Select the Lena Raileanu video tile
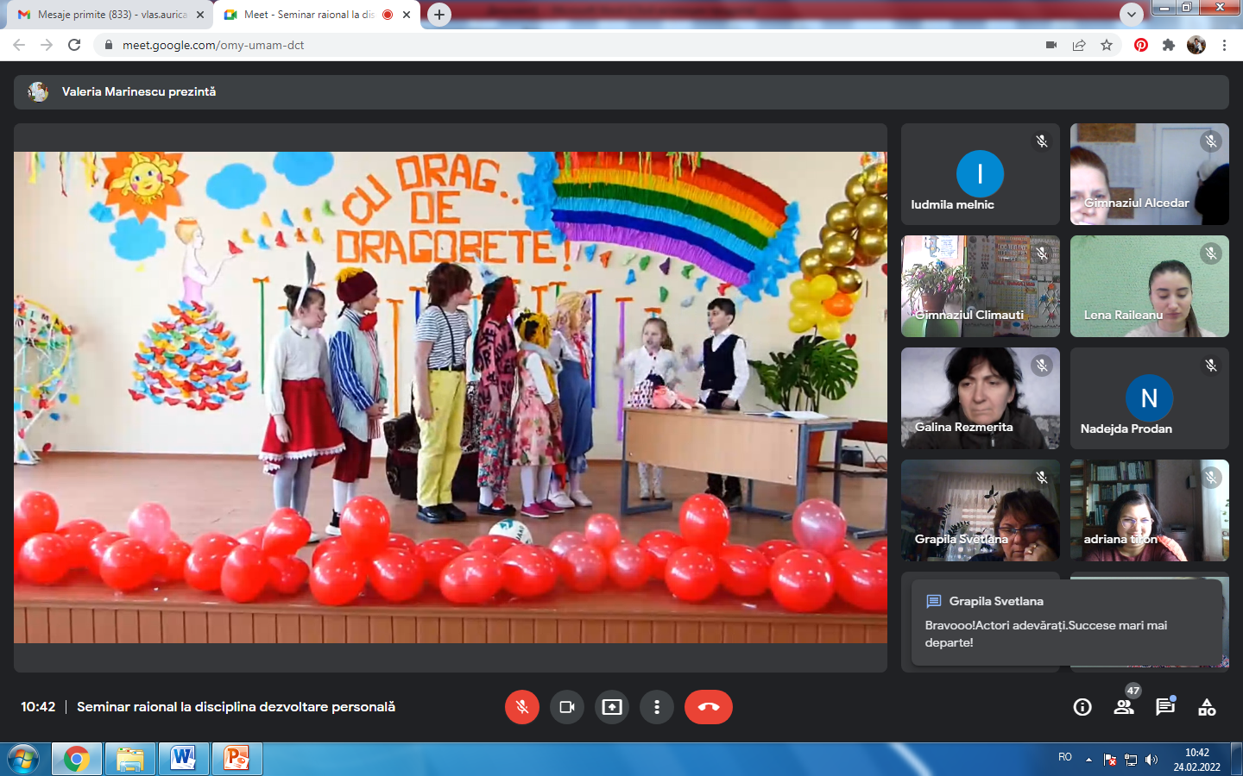1243x776 pixels. tap(1149, 286)
